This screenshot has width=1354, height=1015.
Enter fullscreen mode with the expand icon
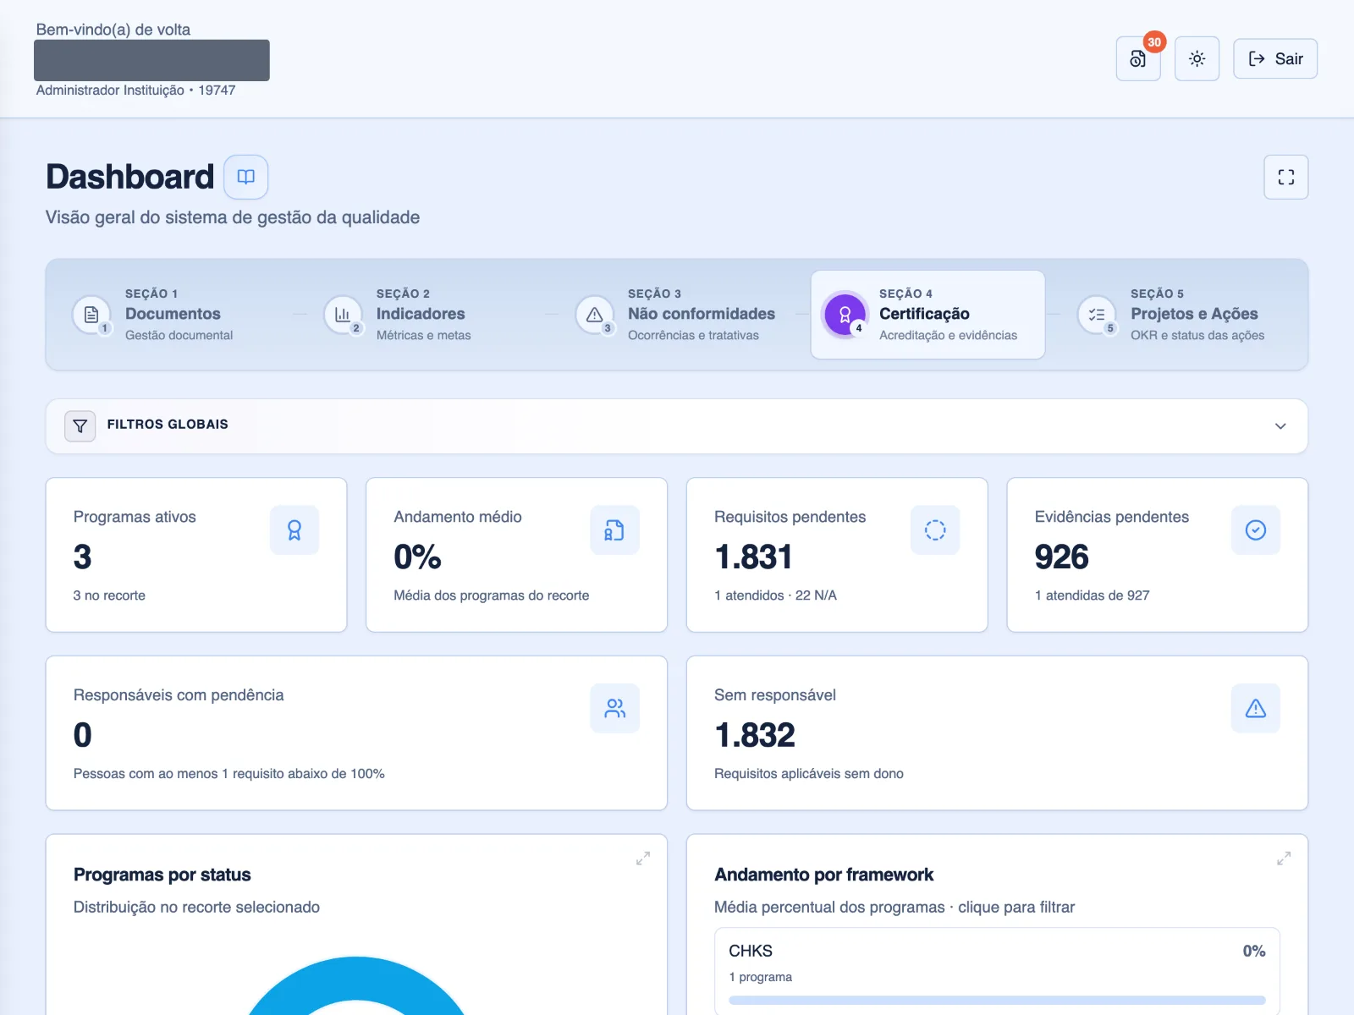pyautogui.click(x=1286, y=177)
